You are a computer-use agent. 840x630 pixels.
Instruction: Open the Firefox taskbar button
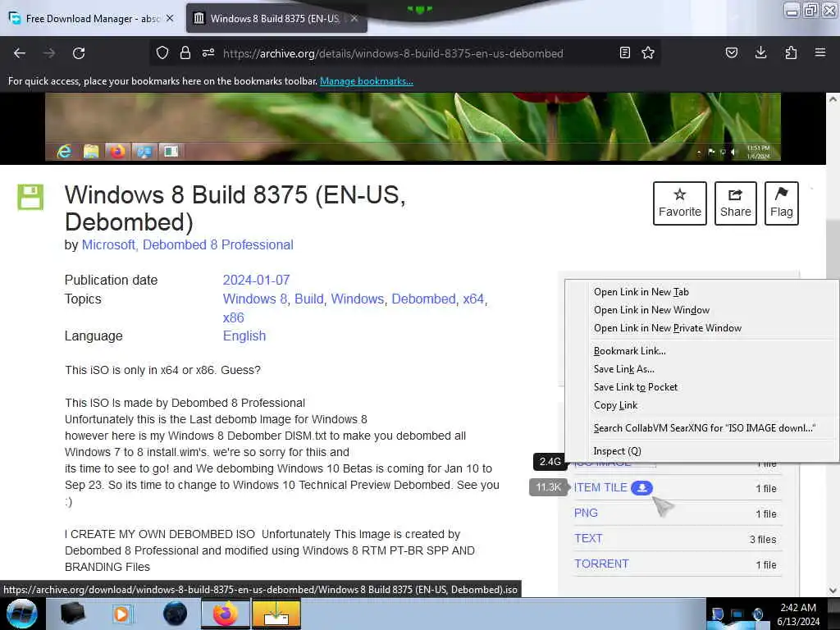click(226, 614)
